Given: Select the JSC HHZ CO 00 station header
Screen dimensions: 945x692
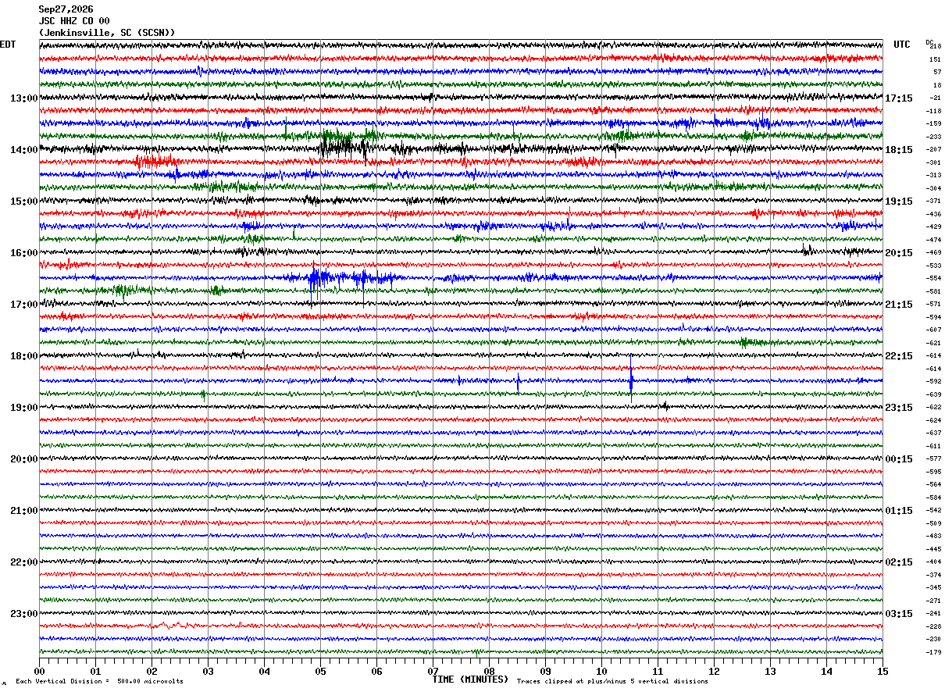Looking at the screenshot, I should (74, 21).
